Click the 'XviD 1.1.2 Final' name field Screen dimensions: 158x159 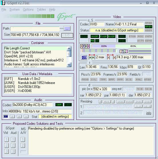click(129, 24)
